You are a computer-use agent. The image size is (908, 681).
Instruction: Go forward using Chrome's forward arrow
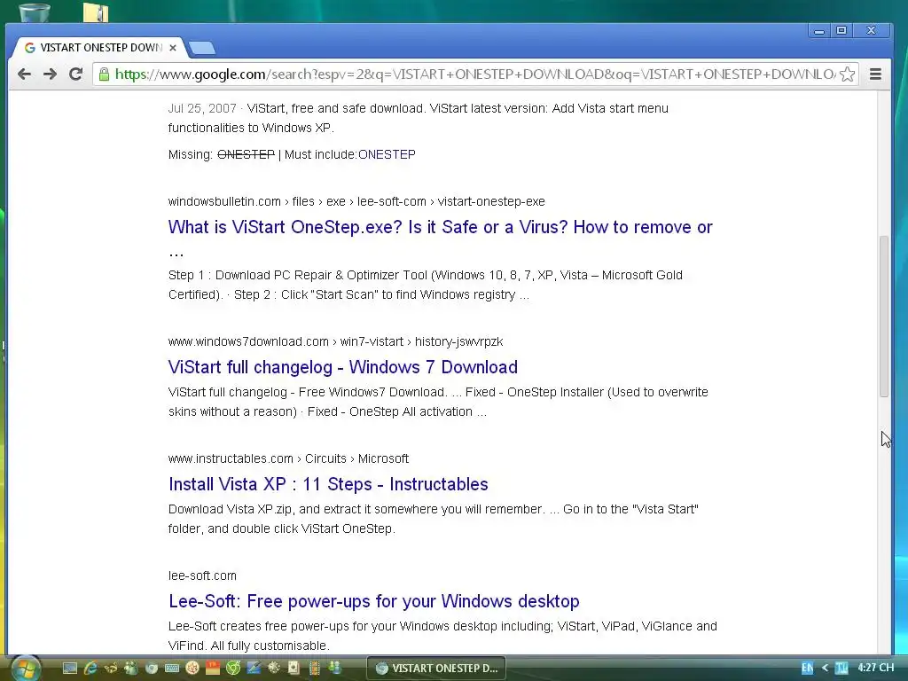[x=50, y=74]
